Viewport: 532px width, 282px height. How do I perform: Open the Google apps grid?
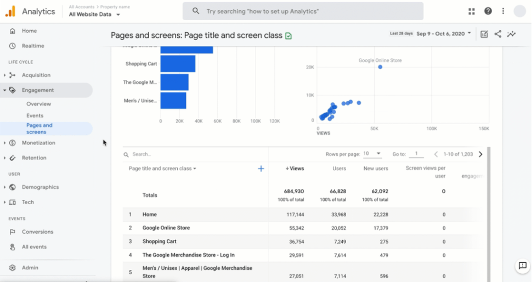pyautogui.click(x=472, y=11)
